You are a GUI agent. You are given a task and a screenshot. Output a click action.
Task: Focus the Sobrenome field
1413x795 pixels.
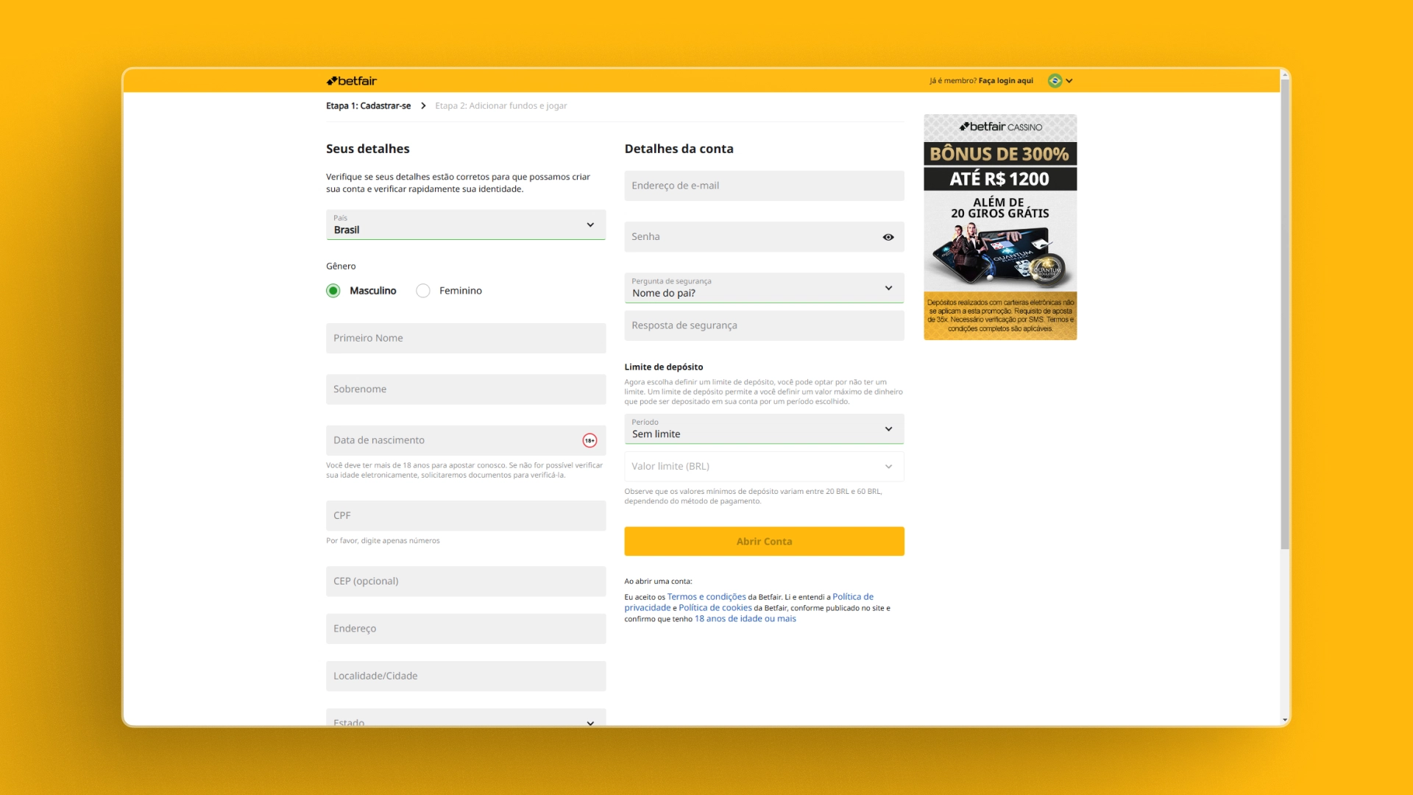[466, 389]
